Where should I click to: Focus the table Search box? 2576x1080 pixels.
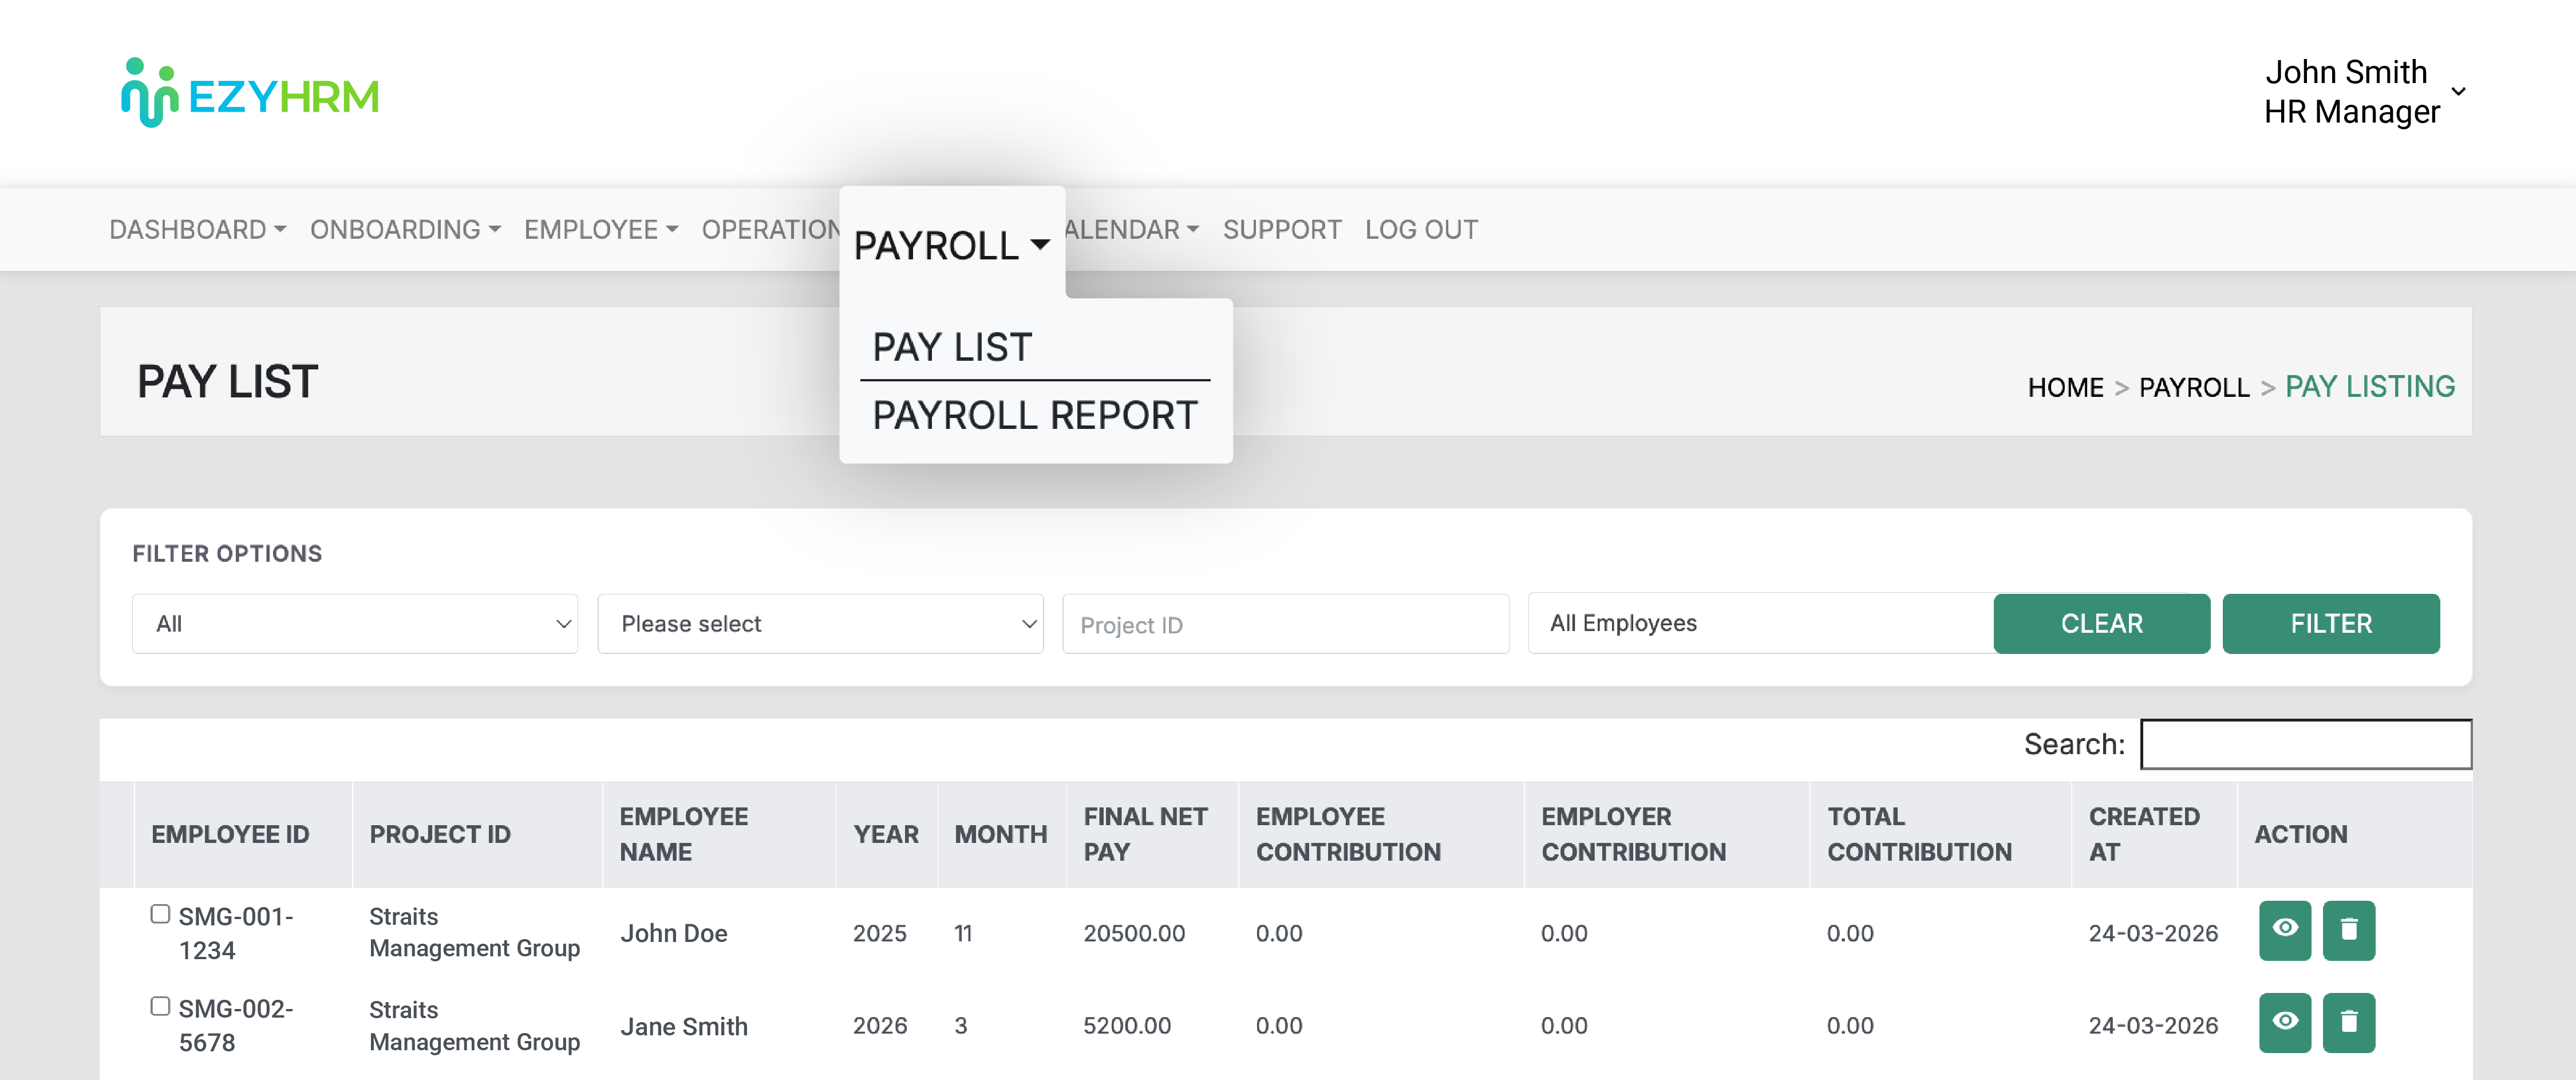point(2306,744)
